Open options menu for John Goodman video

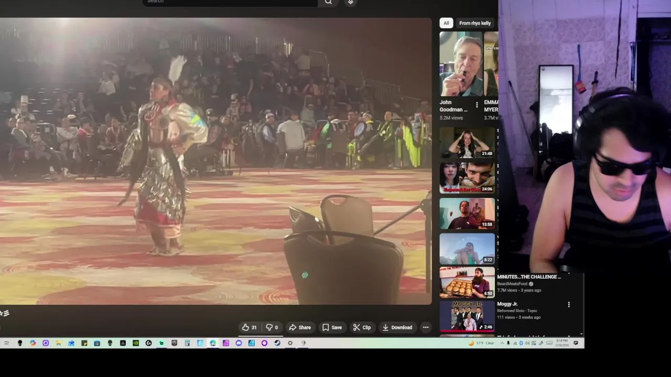coord(477,105)
